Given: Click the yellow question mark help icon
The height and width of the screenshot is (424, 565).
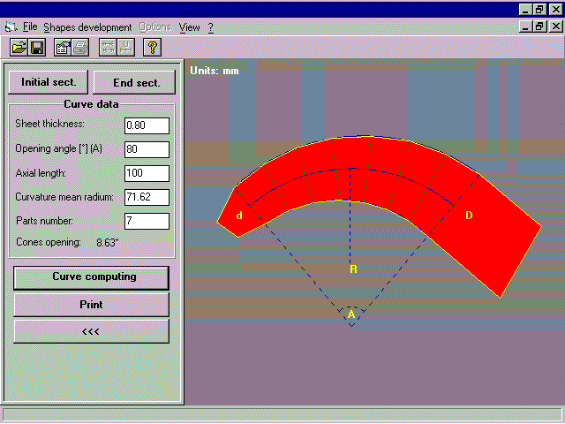Looking at the screenshot, I should click(x=152, y=47).
